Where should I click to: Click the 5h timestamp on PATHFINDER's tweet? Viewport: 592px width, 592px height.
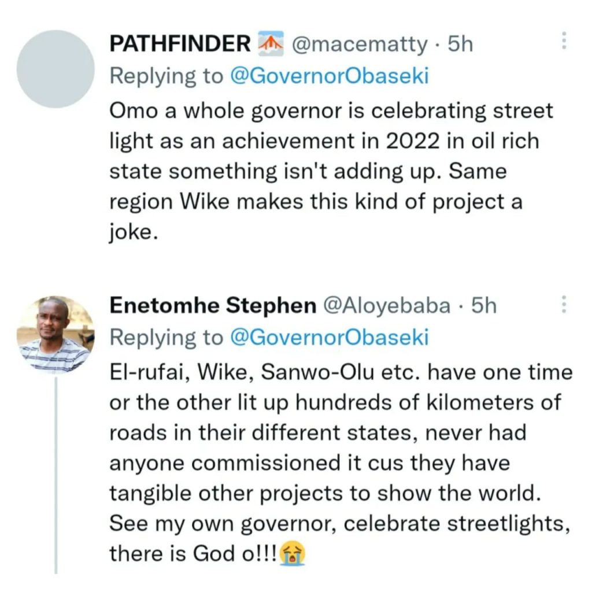[460, 44]
